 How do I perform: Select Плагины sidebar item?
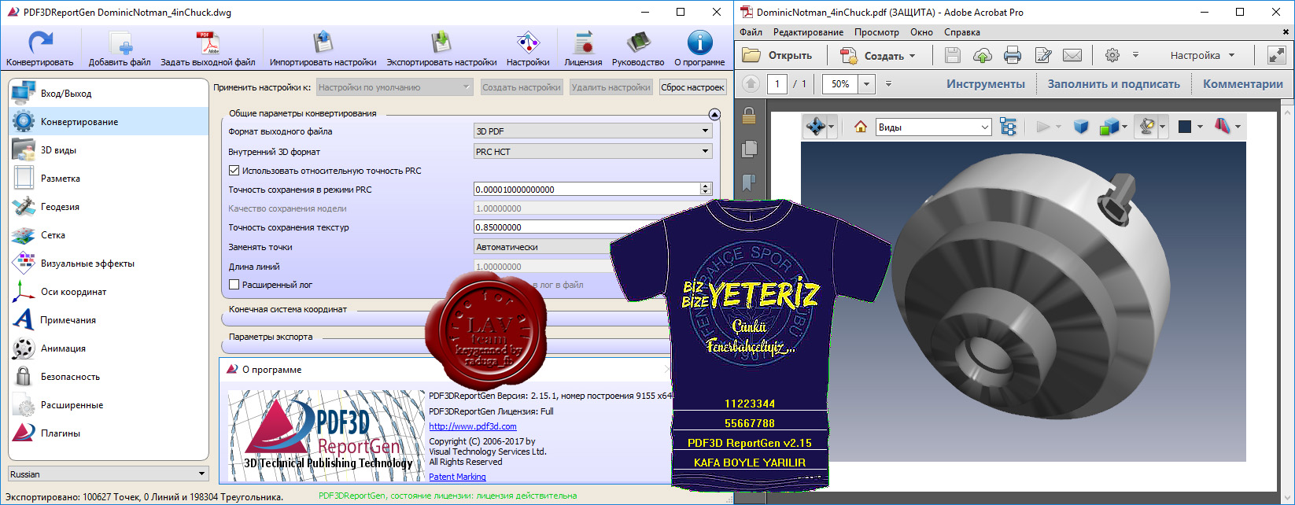click(x=109, y=433)
